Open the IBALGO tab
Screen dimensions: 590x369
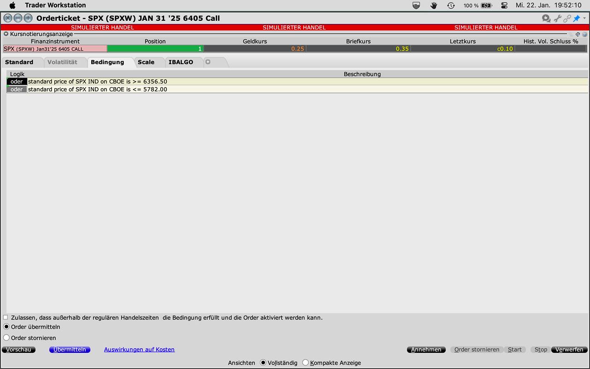[x=181, y=62]
